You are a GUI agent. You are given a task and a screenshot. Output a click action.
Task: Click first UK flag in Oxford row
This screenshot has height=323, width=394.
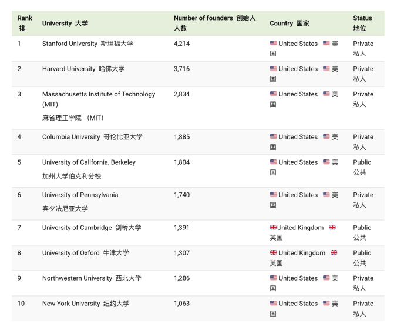pos(274,252)
